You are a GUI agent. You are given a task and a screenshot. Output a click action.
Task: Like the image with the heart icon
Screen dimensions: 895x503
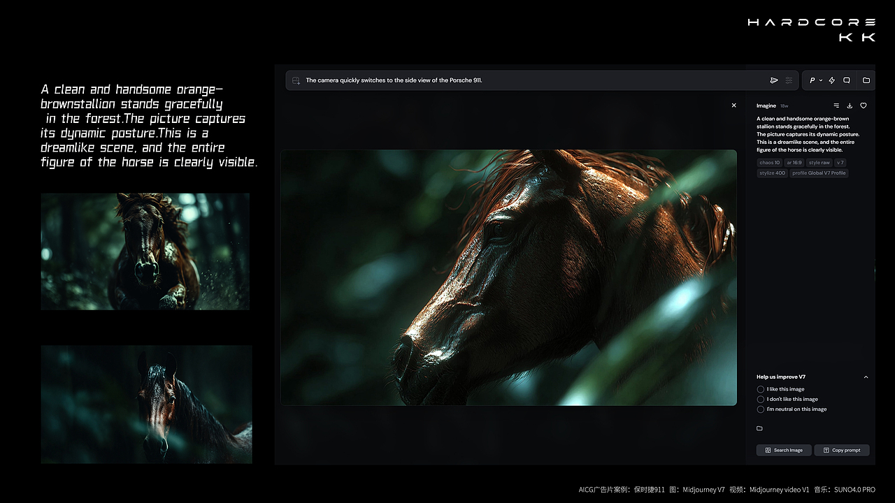[x=864, y=105]
